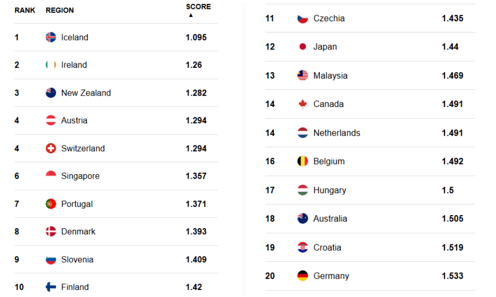The width and height of the screenshot is (496, 297).
Task: Click the Germany flag icon
Action: tap(303, 276)
